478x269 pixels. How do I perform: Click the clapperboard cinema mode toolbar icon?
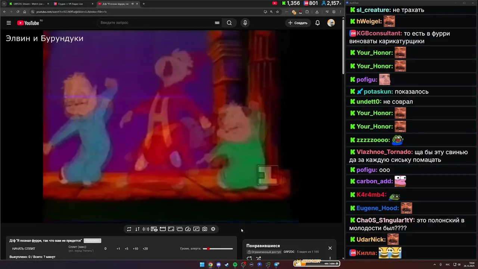163,229
